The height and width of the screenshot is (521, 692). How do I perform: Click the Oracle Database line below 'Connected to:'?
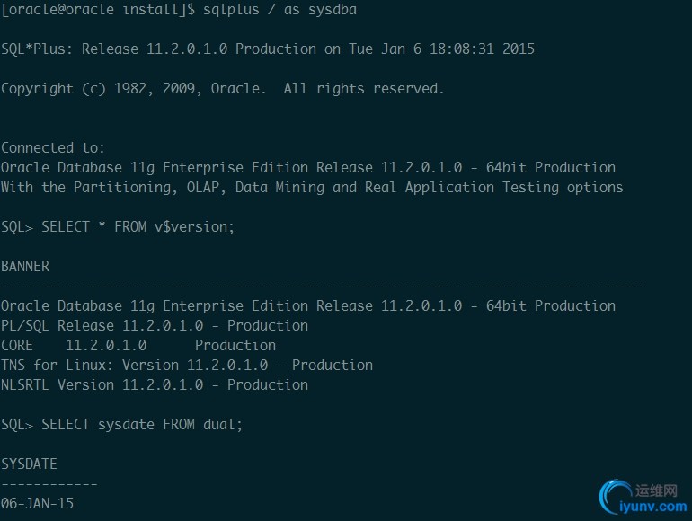point(308,168)
